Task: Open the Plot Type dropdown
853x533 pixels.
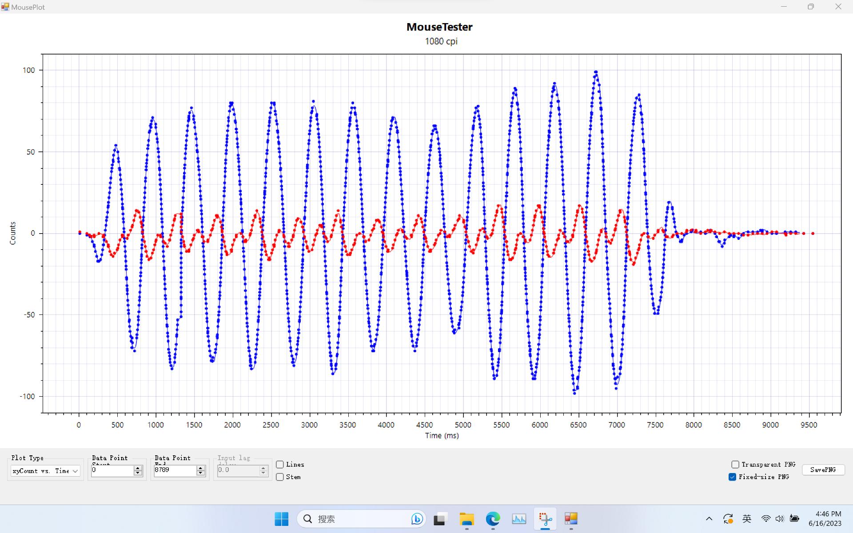Action: click(45, 471)
